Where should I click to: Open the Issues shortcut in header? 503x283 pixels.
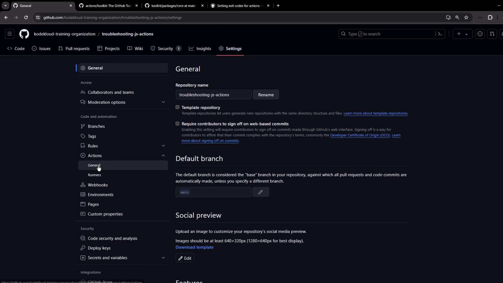[480, 34]
